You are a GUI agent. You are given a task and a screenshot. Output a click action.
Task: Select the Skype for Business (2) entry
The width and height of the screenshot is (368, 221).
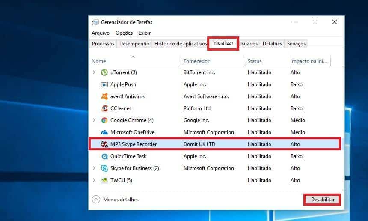click(135, 168)
